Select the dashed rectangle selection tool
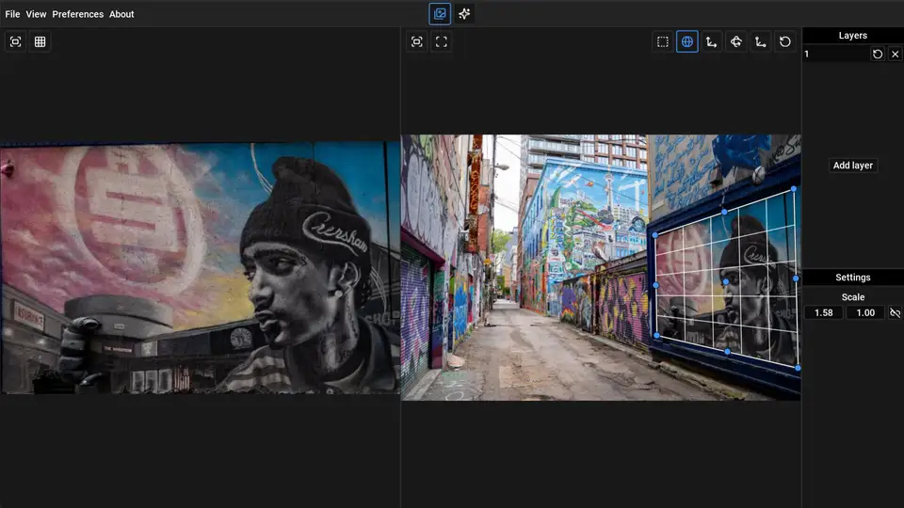This screenshot has width=904, height=508. [x=662, y=41]
